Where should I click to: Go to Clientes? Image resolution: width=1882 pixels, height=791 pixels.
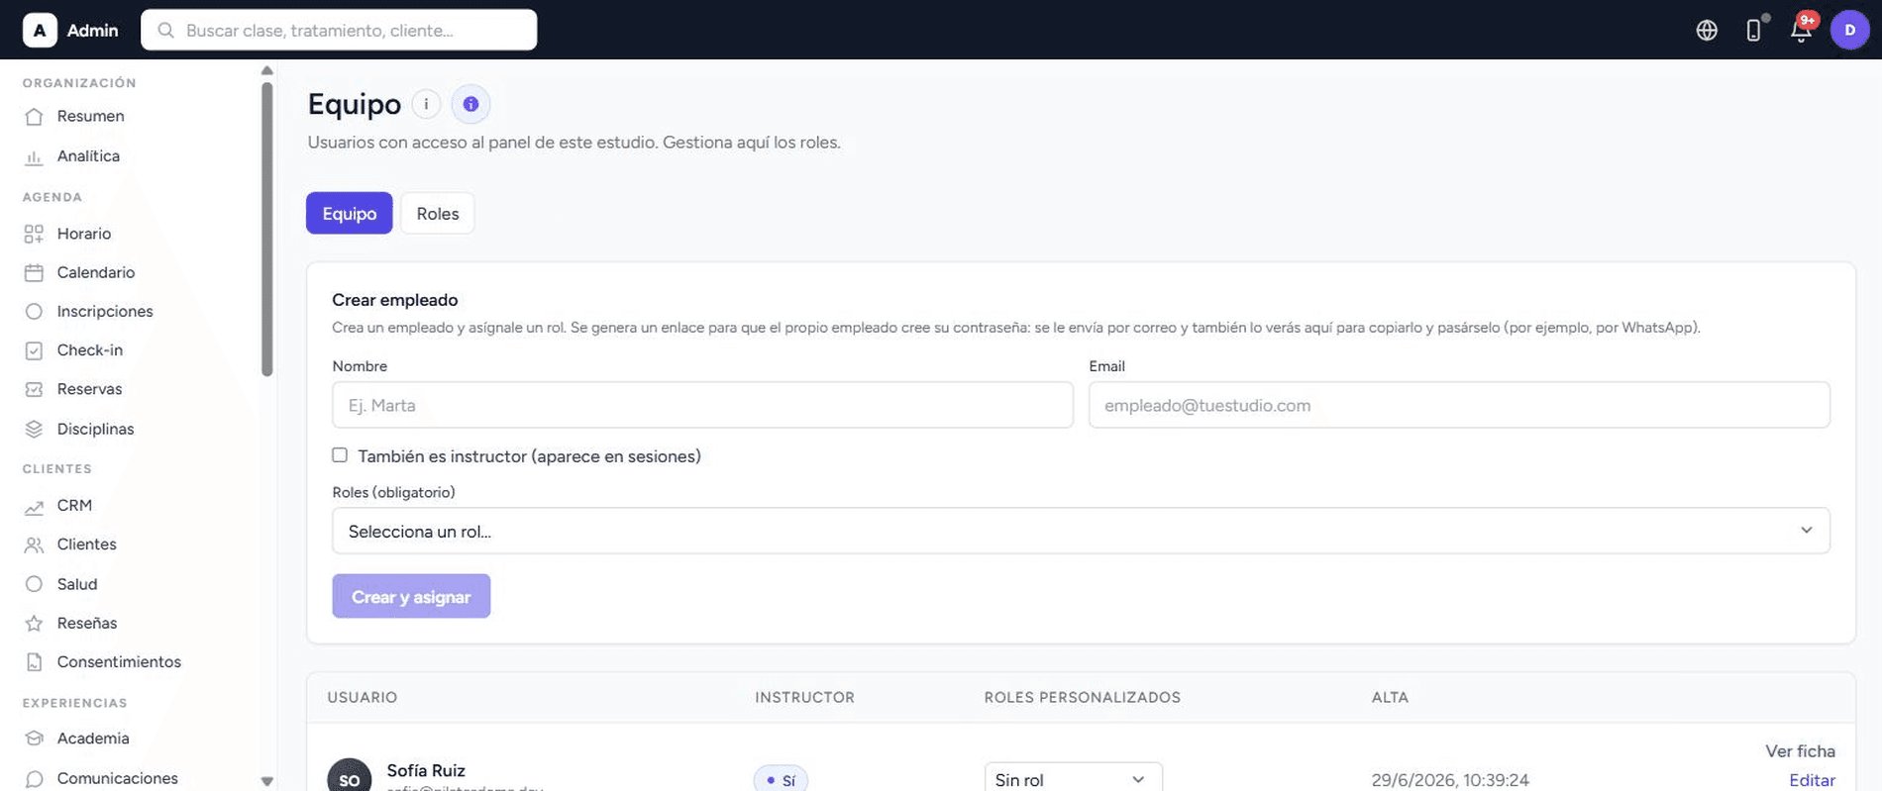87,544
